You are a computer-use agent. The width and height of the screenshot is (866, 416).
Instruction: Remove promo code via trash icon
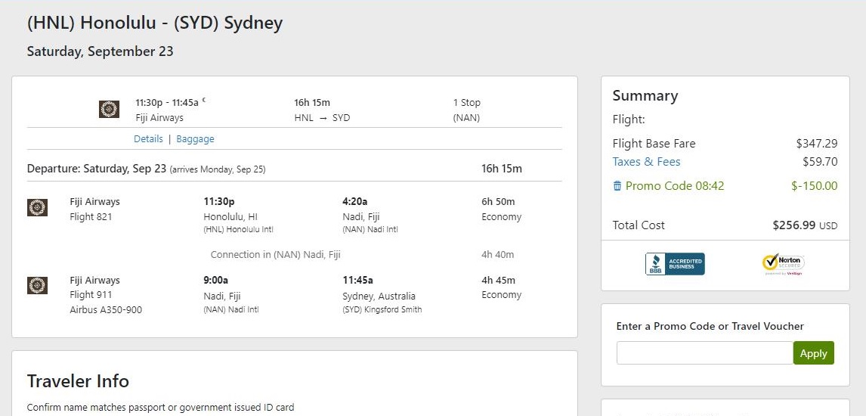[x=617, y=185]
